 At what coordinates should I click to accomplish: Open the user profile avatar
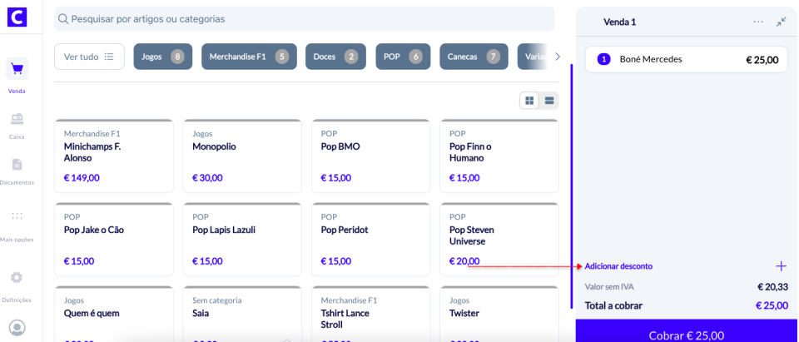pos(17,327)
